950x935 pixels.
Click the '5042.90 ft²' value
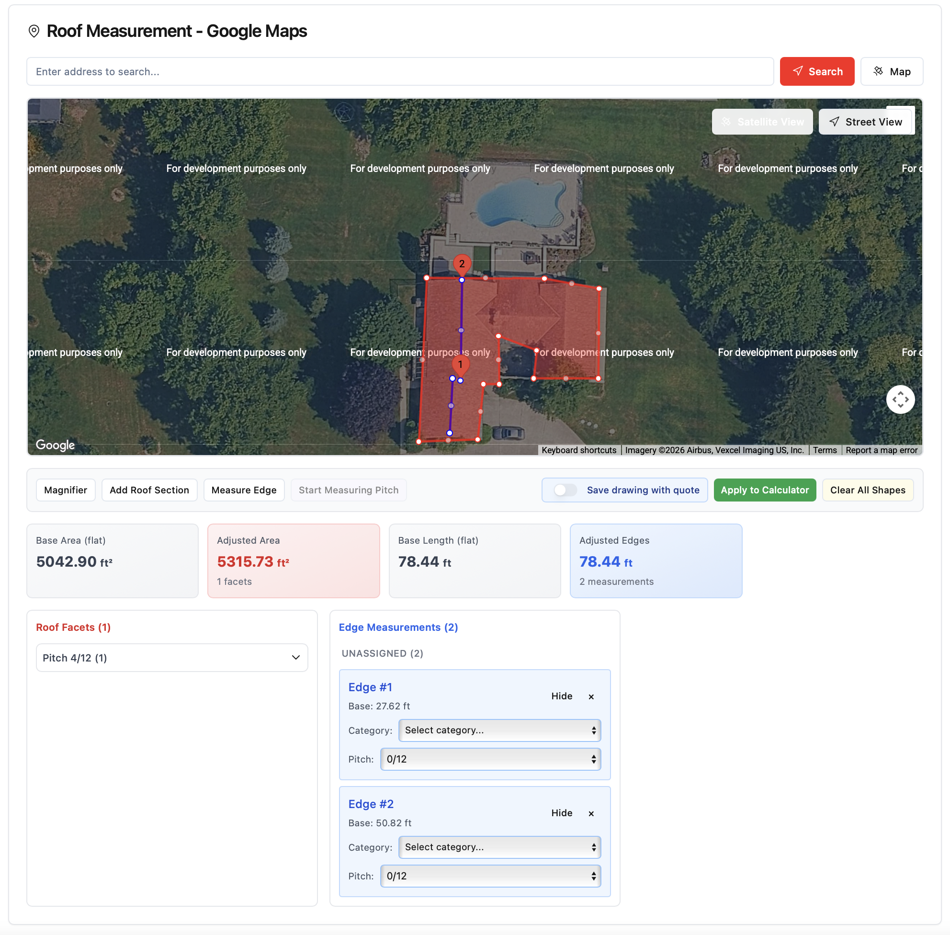[x=74, y=561]
